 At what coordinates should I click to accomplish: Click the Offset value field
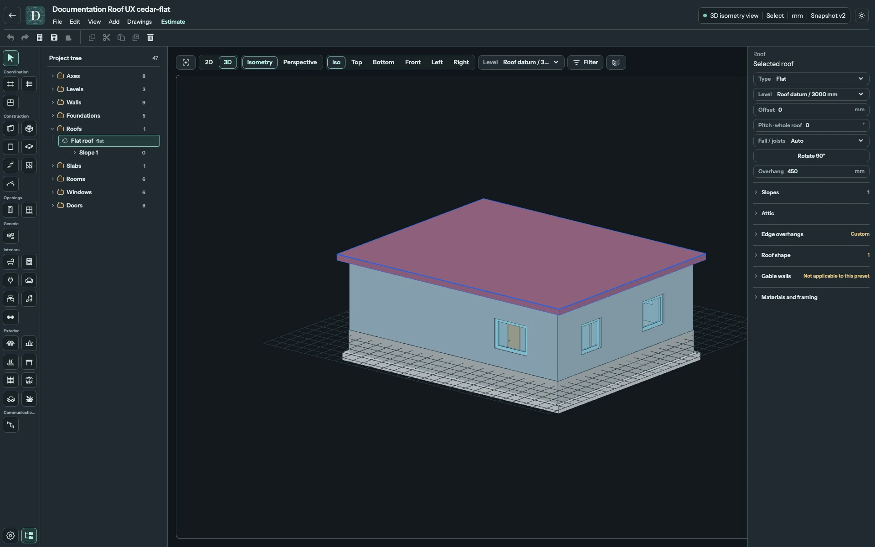811,110
